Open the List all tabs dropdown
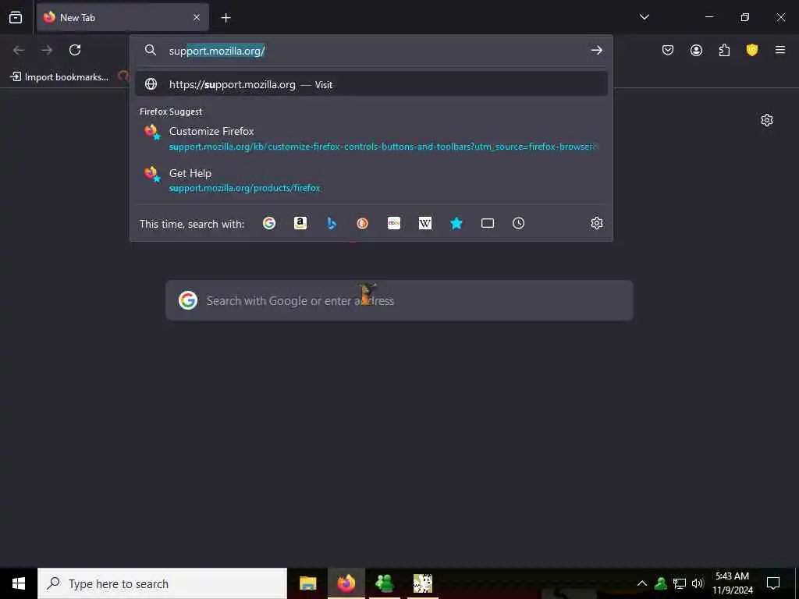 pos(644,17)
